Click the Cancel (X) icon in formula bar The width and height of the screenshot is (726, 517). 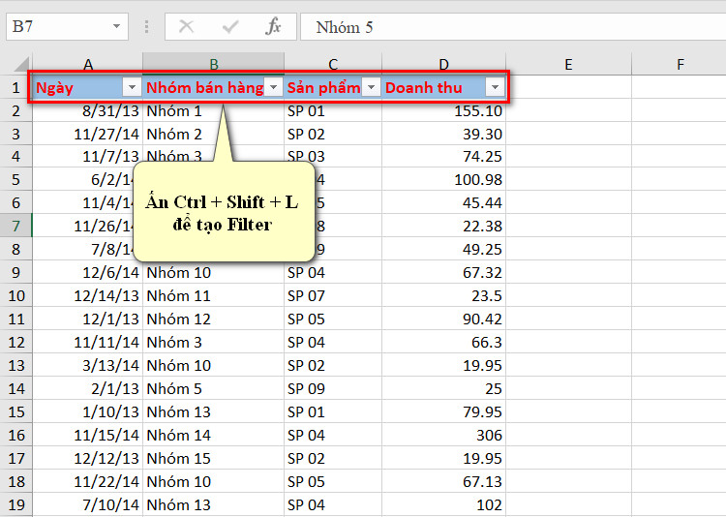[186, 26]
